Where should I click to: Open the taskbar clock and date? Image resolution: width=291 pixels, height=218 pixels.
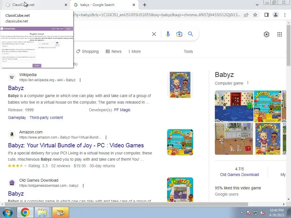coord(277,213)
